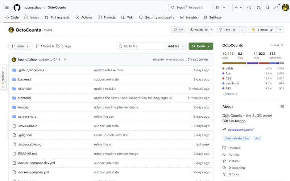Open the repositories icon in header
This screenshot has width=290, height=181.
267,7
